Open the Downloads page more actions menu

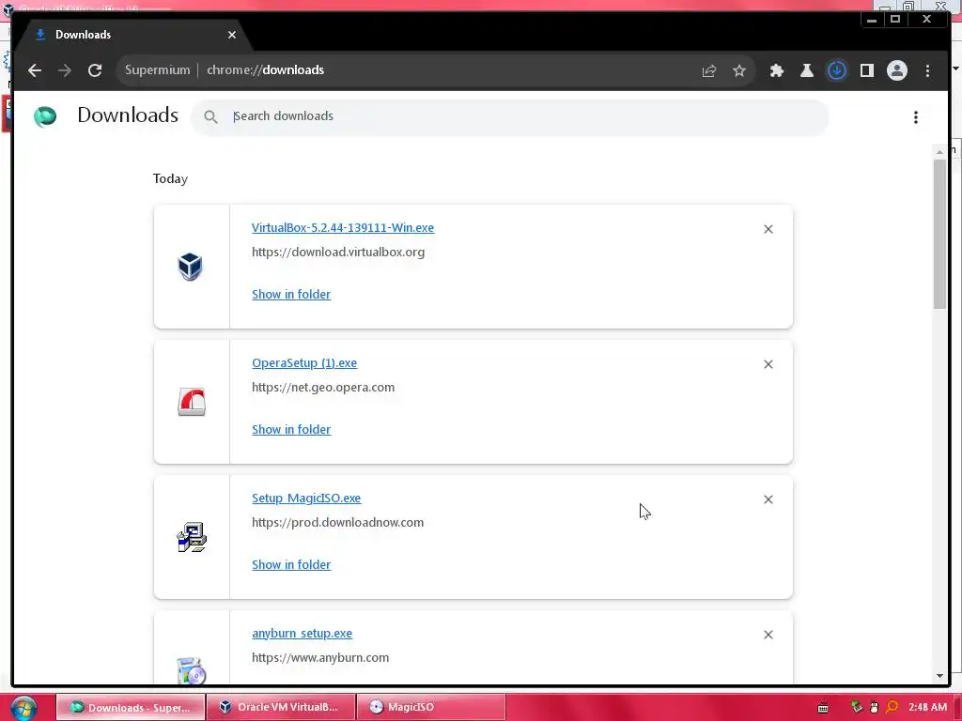[x=916, y=117]
